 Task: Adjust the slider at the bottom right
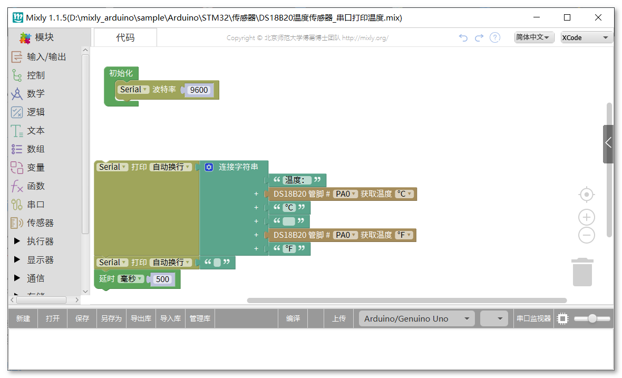592,318
